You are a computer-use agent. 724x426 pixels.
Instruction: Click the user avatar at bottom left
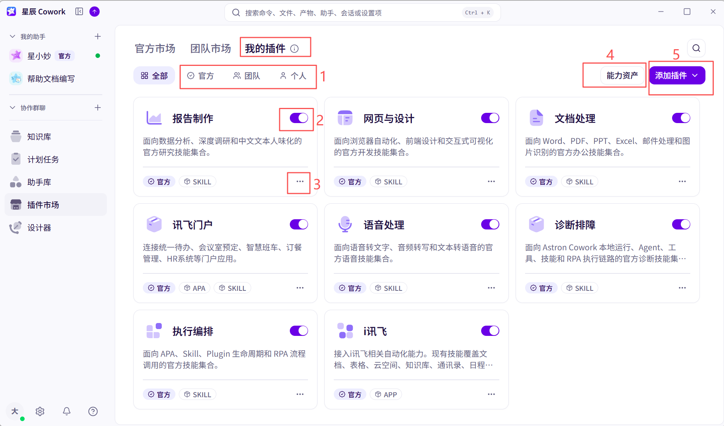tap(15, 411)
